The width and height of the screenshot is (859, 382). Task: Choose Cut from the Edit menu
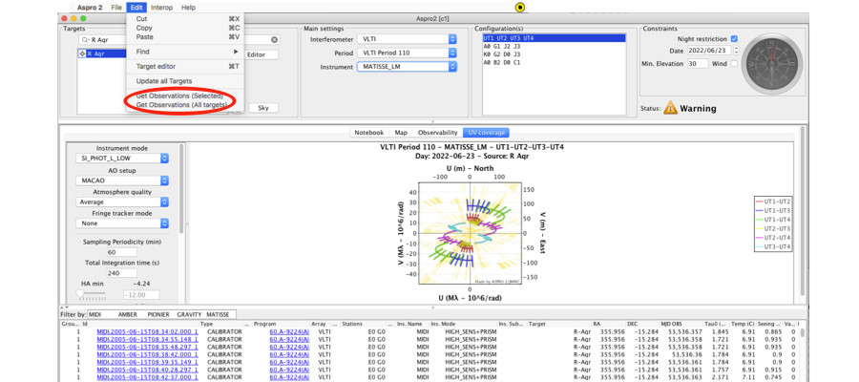click(x=185, y=19)
